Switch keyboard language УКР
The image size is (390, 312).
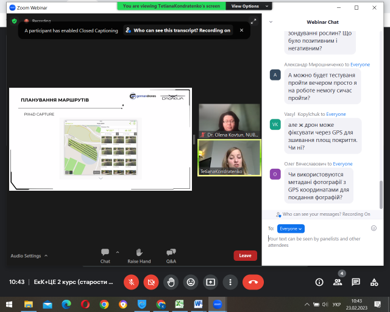336,304
